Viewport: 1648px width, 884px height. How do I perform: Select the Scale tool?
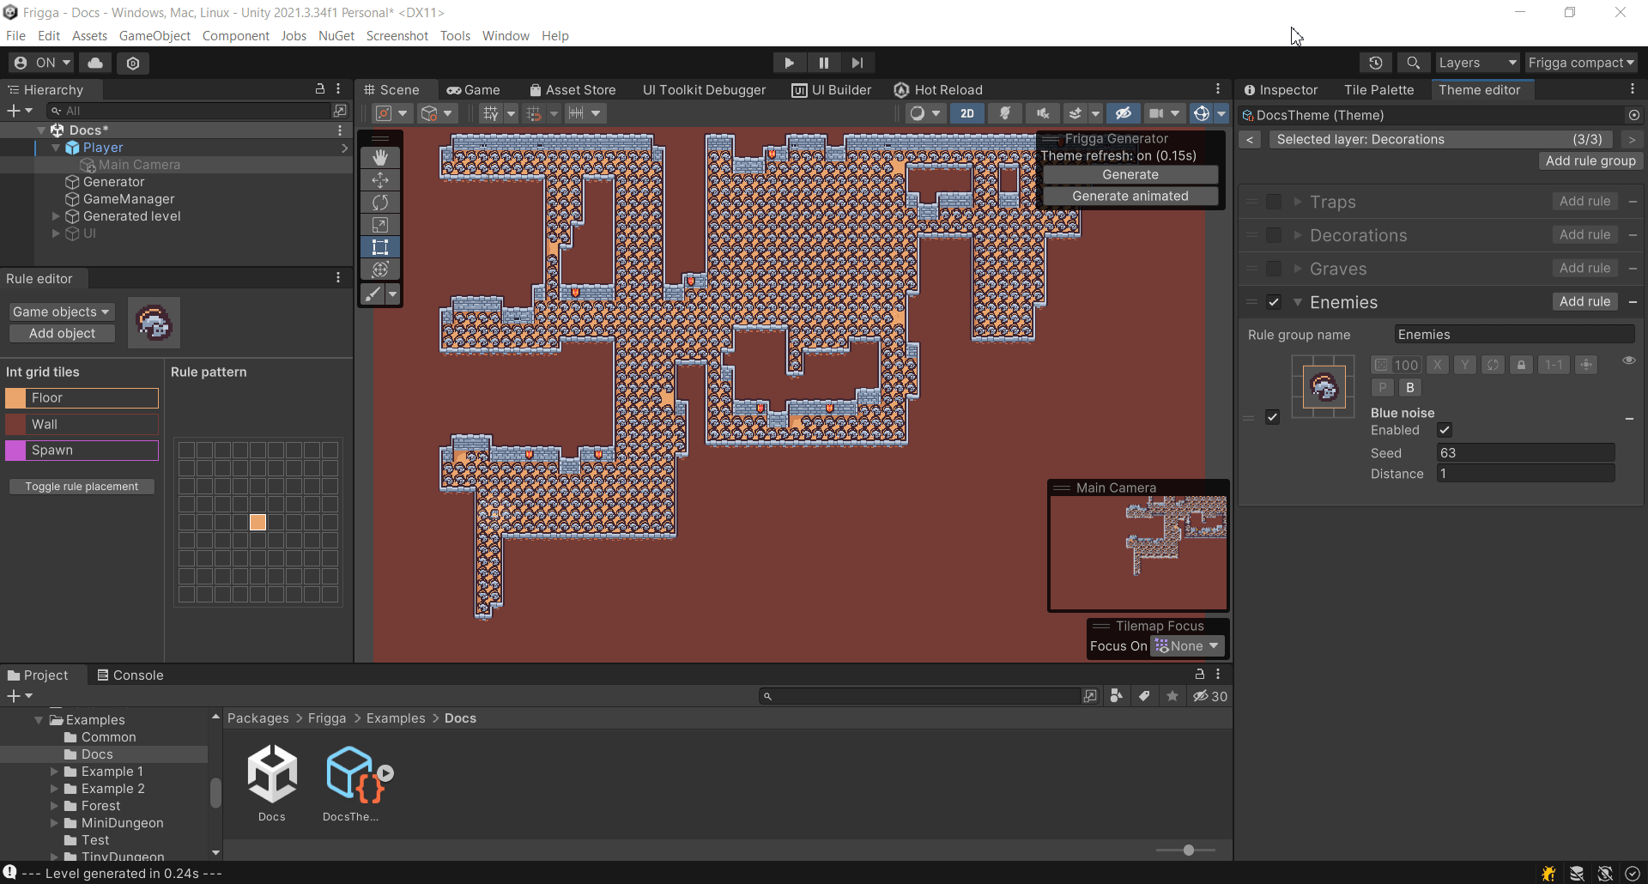pos(380,224)
